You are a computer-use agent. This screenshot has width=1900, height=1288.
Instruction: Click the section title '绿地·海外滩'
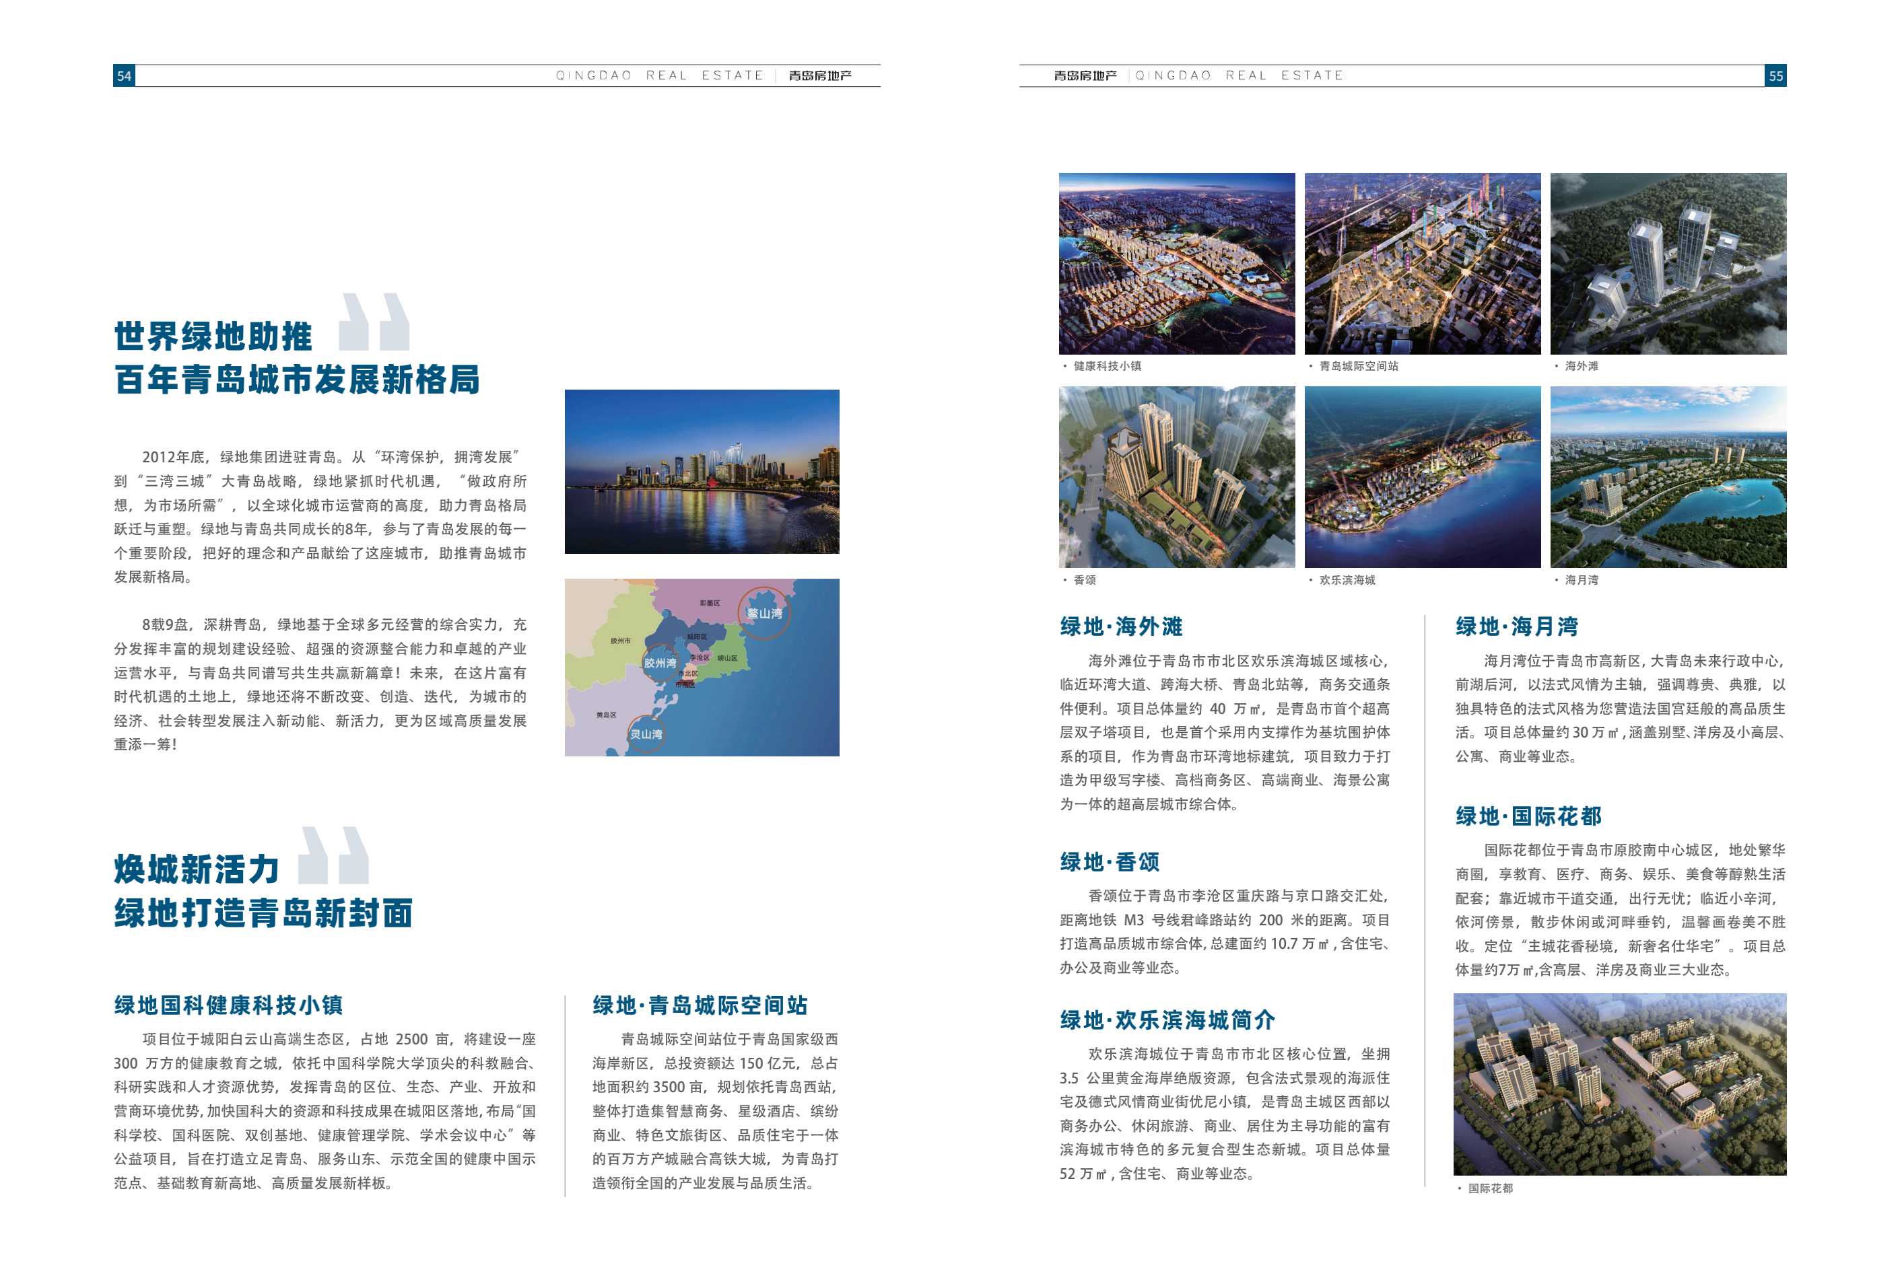click(x=1121, y=627)
